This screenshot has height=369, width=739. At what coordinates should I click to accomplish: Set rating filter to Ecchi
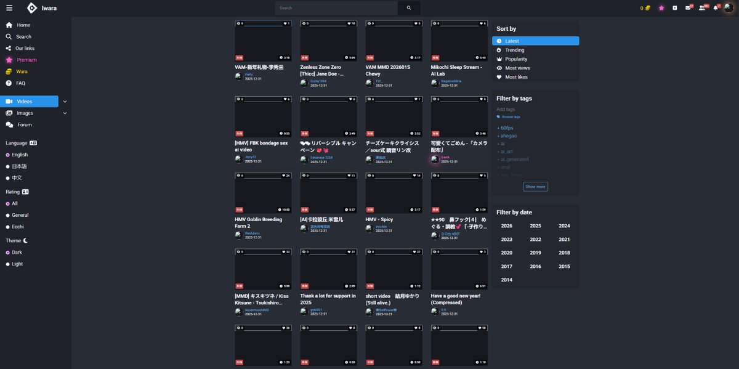point(15,227)
